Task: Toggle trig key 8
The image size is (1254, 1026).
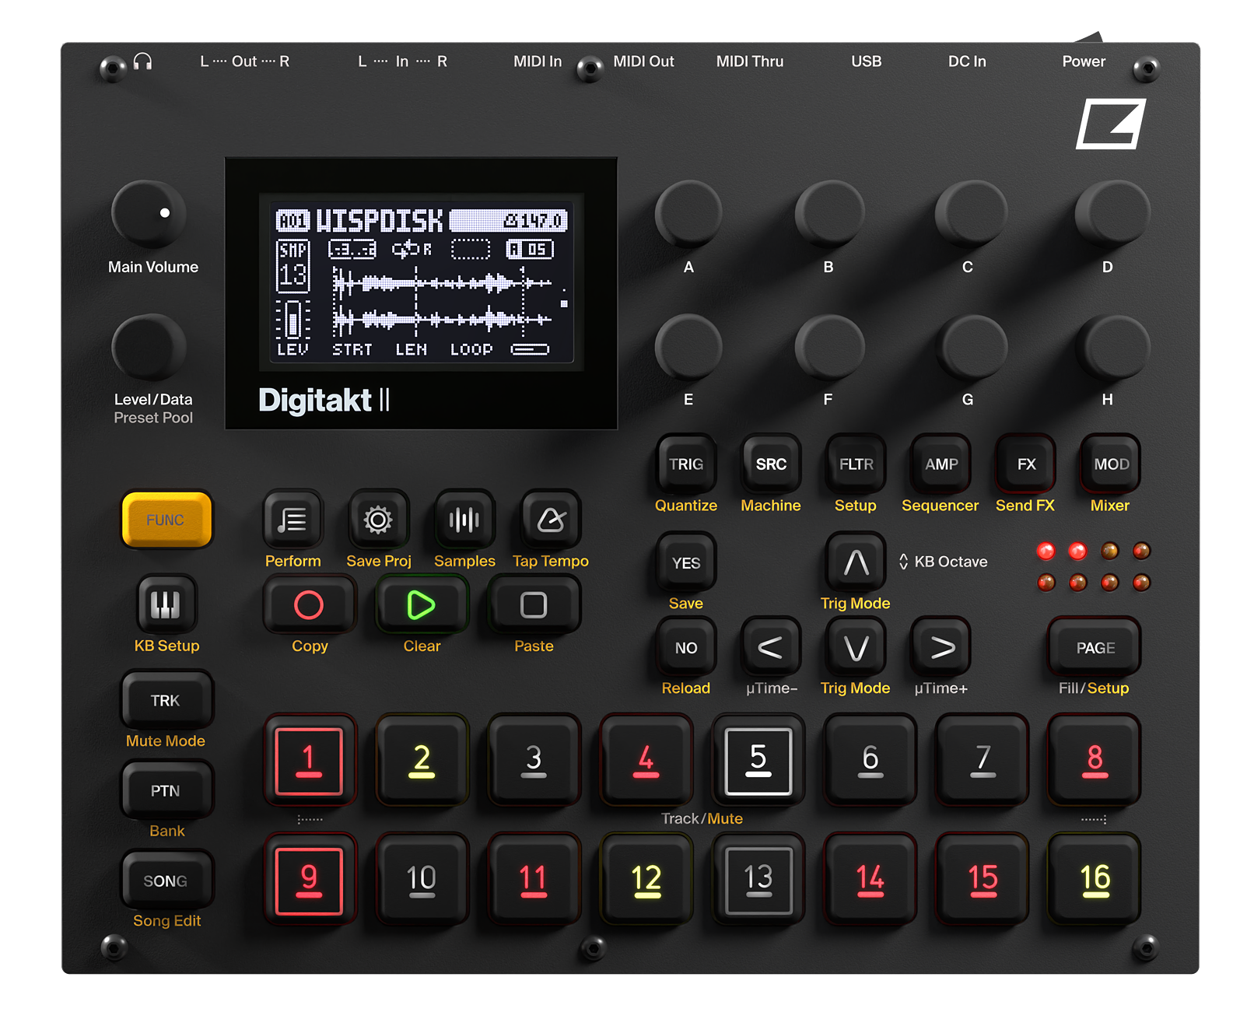Action: tap(1095, 759)
